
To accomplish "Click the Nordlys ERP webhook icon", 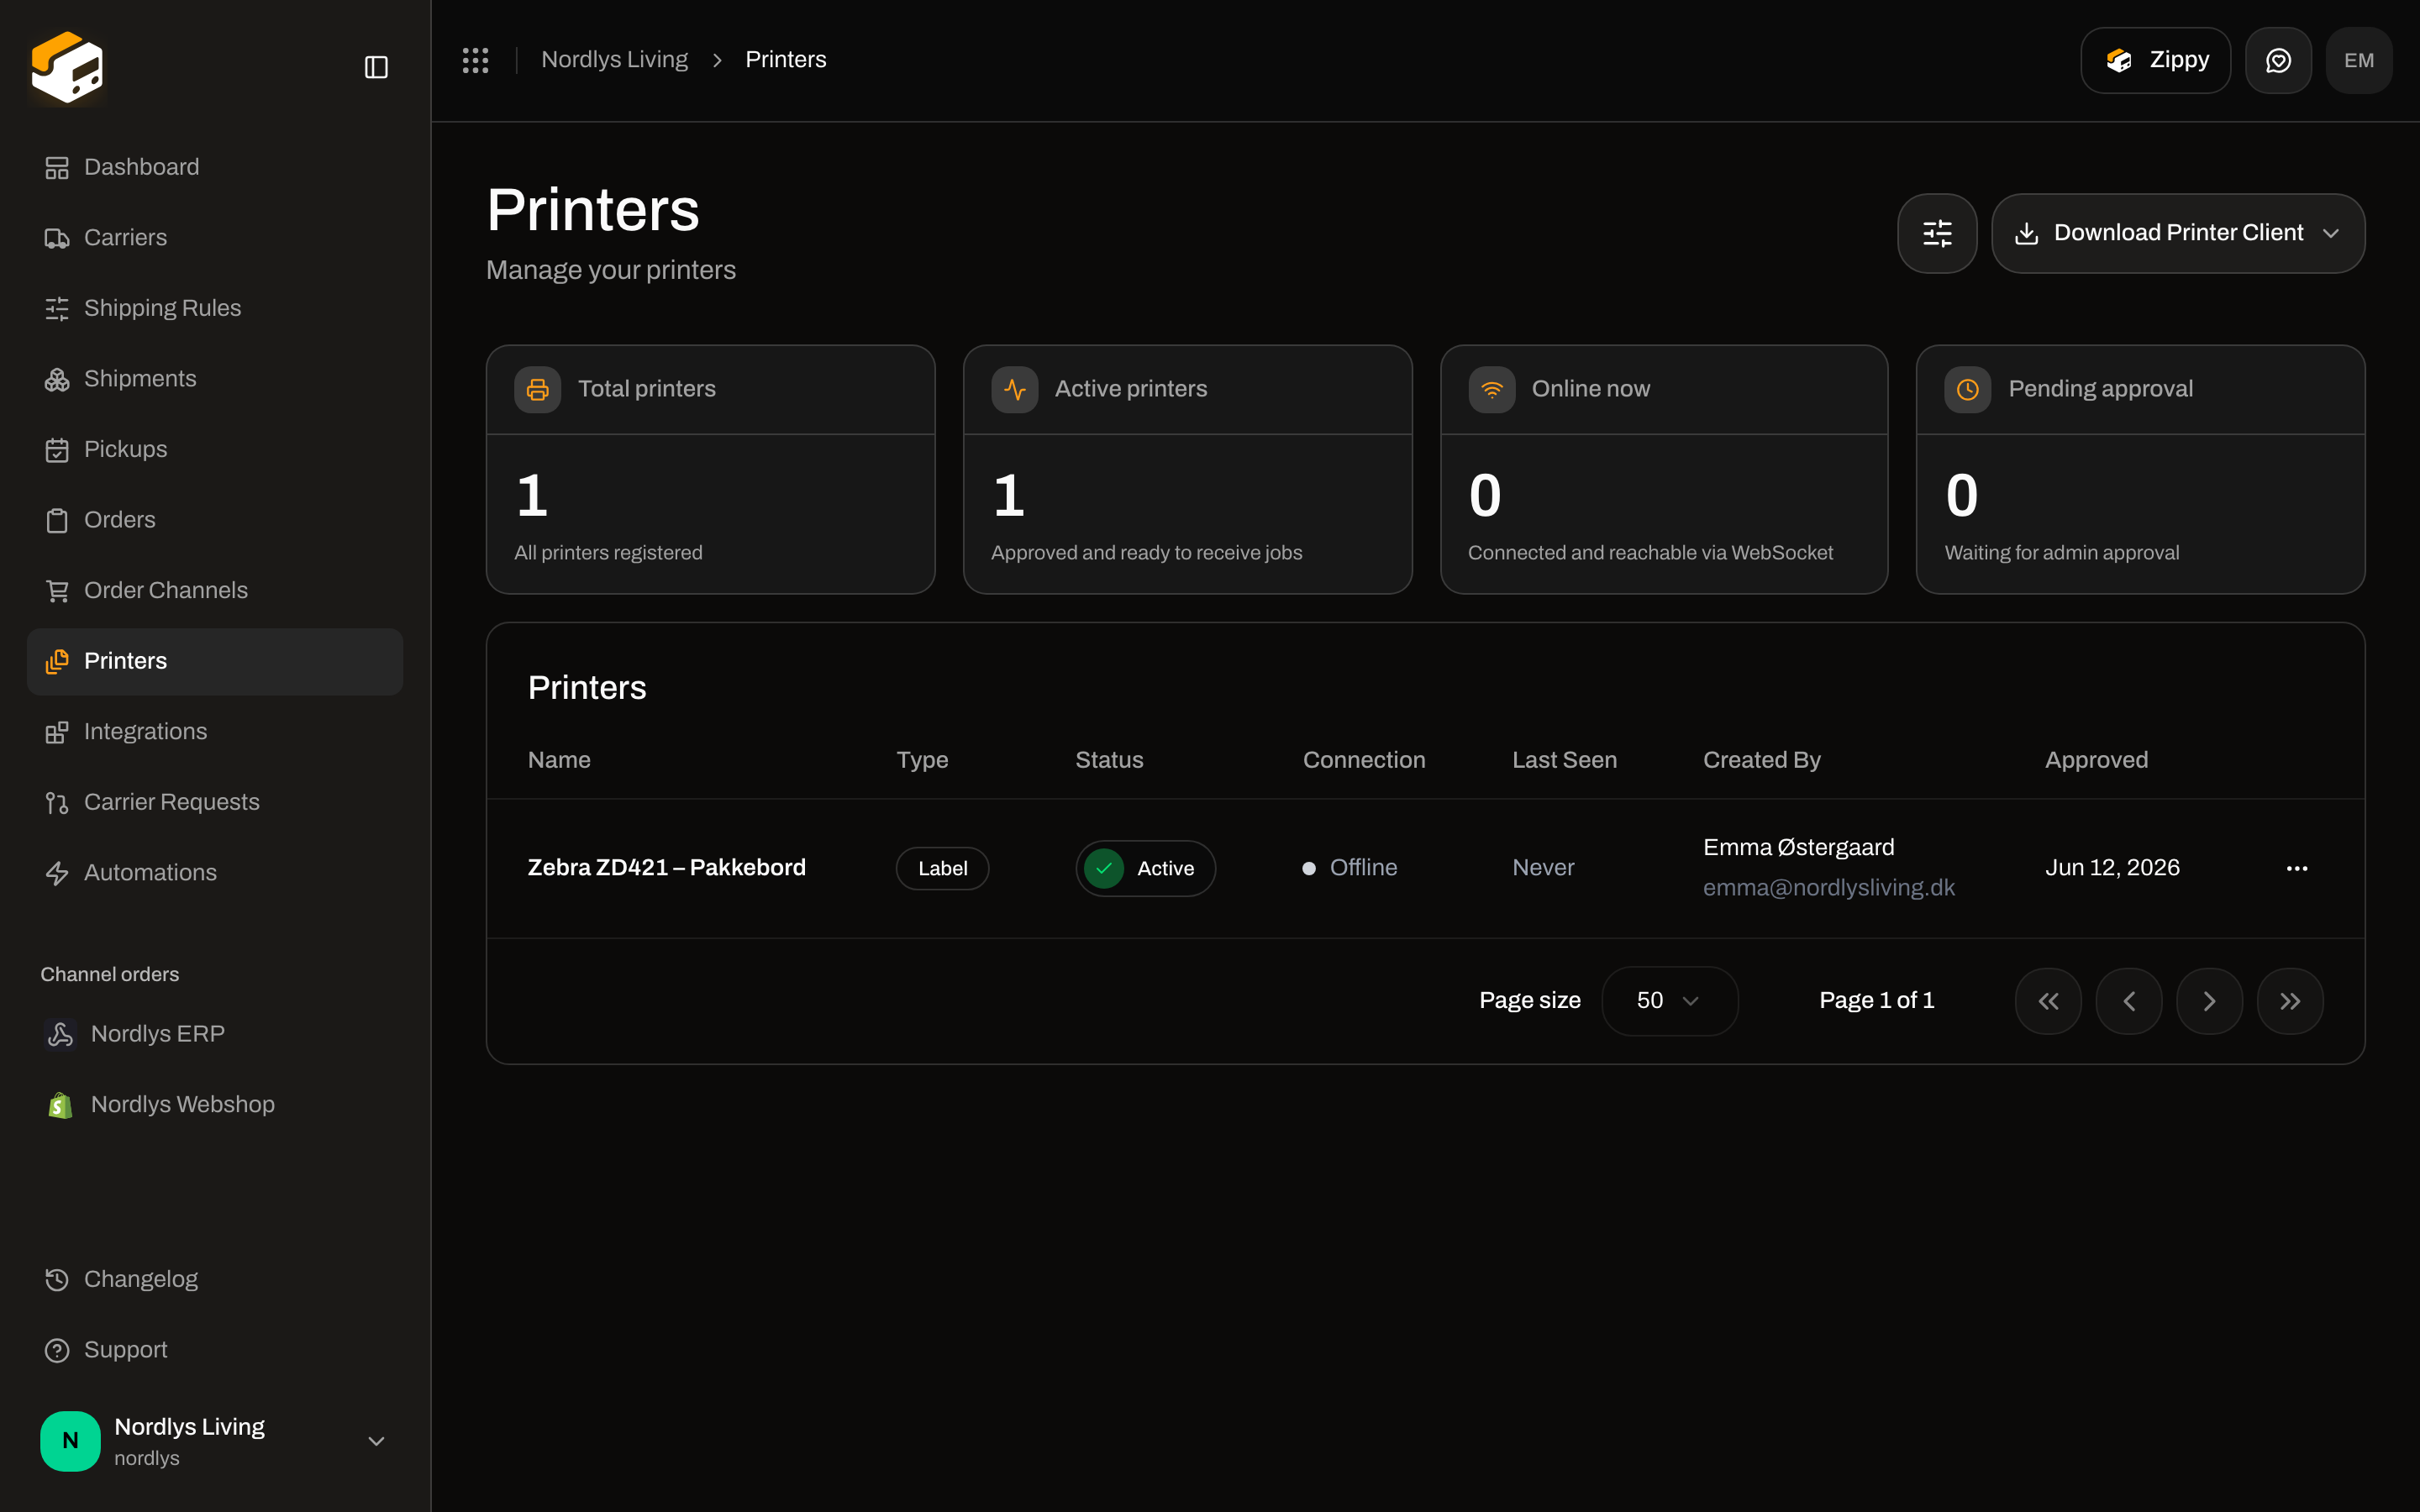I will [x=60, y=1034].
